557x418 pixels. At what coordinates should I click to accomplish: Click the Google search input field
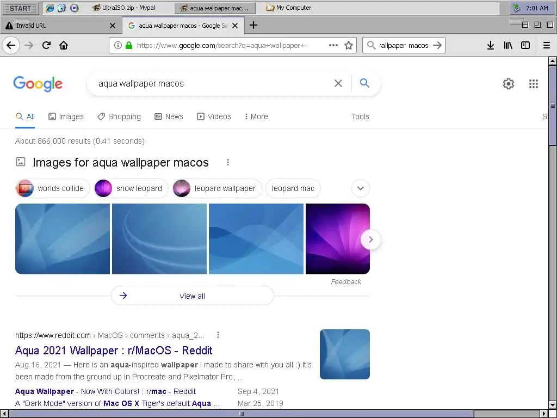click(x=213, y=83)
